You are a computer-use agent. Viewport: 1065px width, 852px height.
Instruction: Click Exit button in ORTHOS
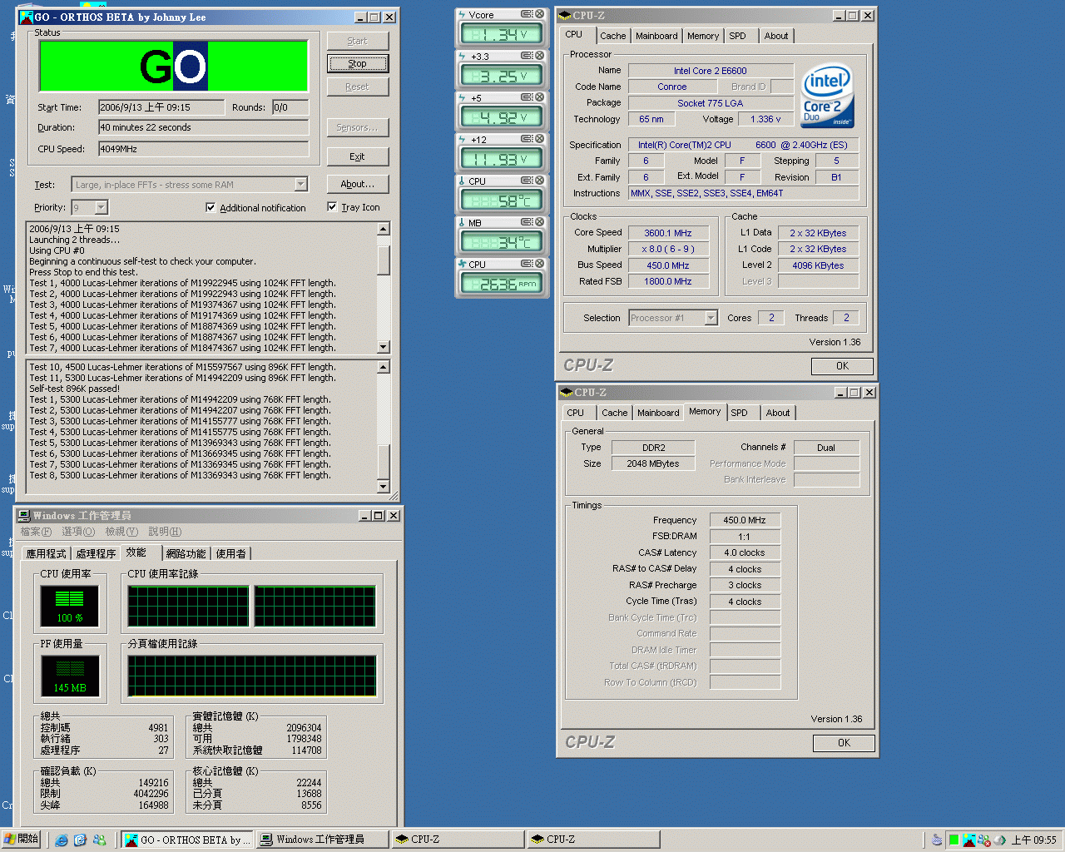click(357, 156)
